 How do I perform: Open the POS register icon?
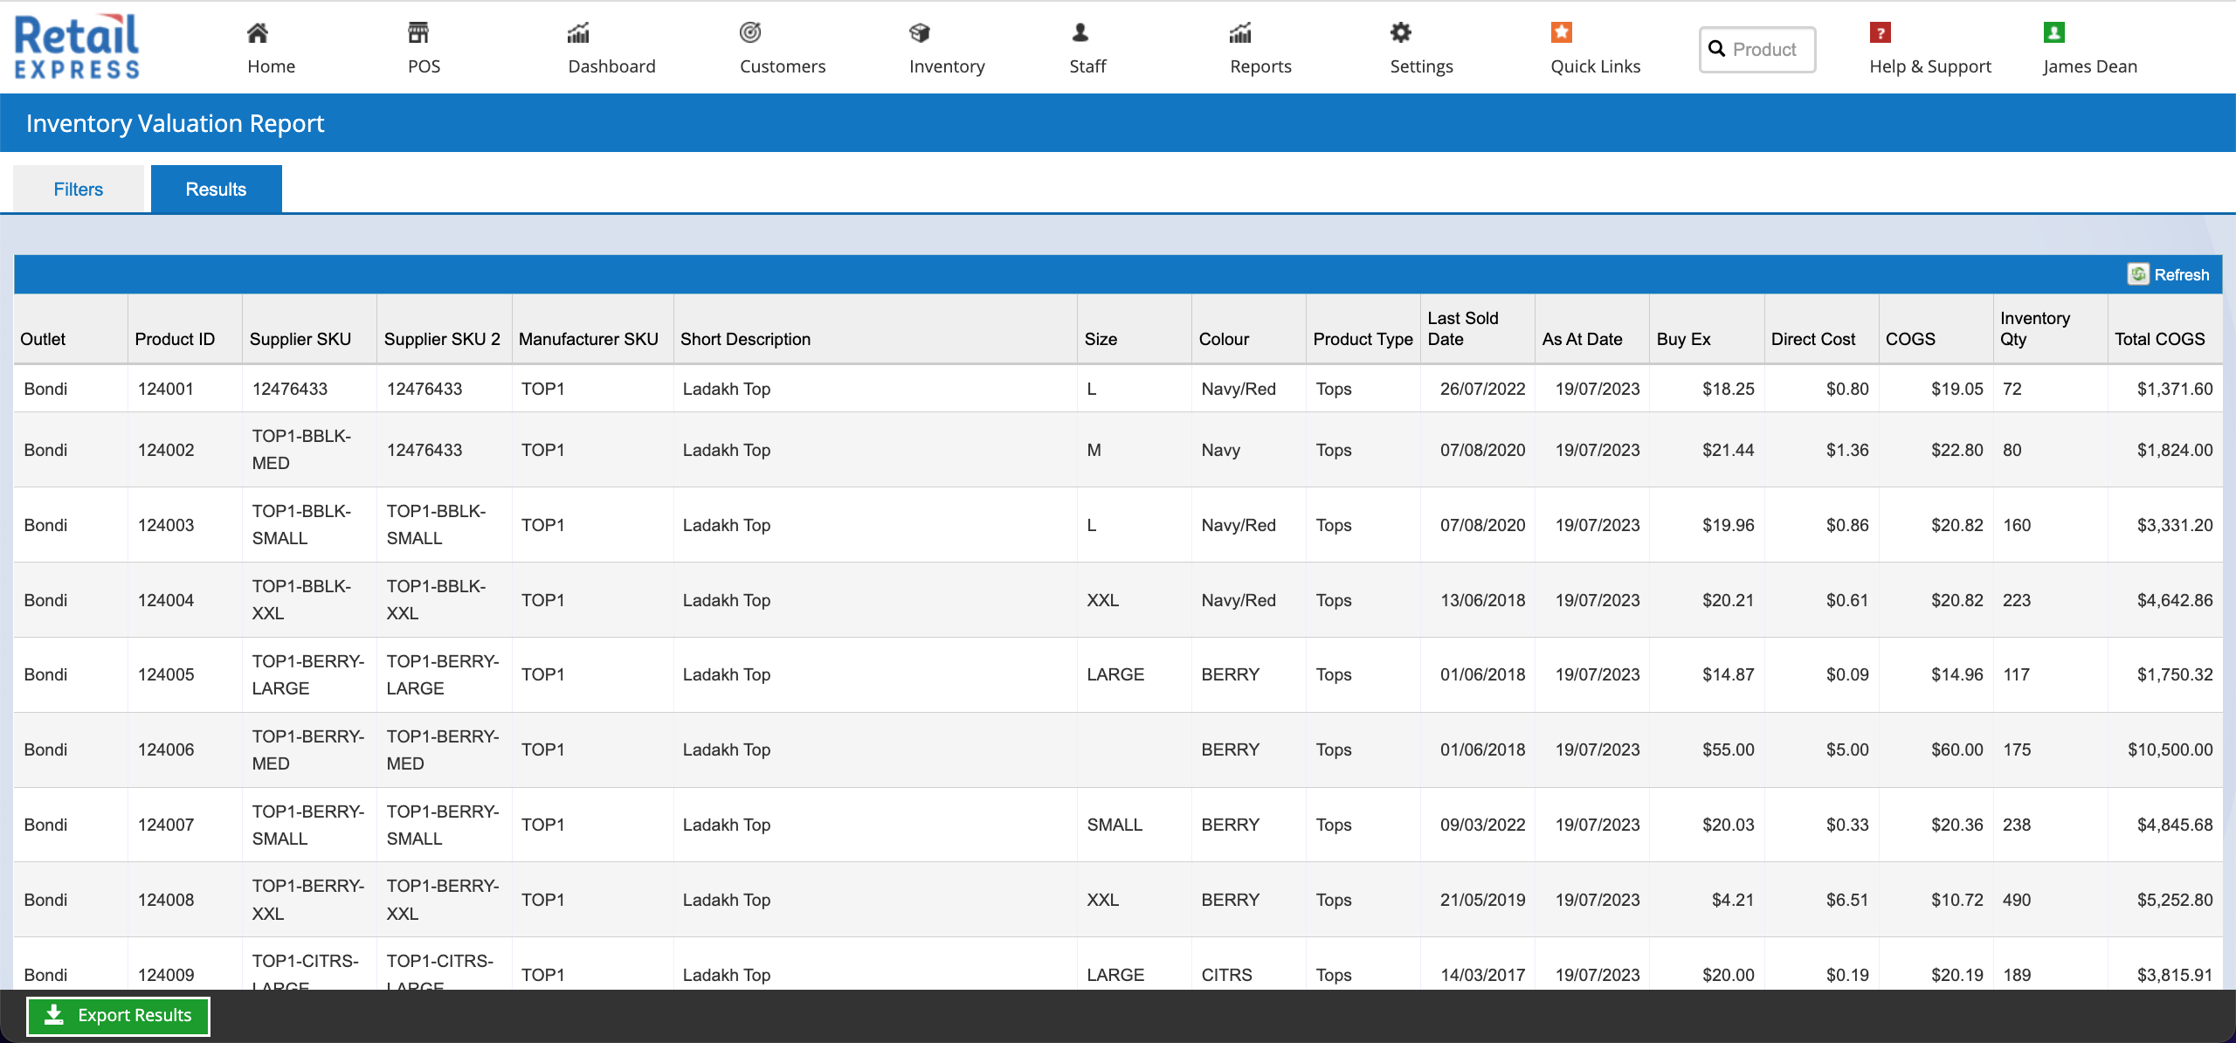418,33
